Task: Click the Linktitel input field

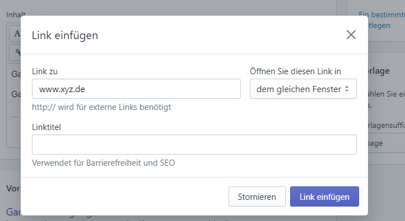Action: 194,145
